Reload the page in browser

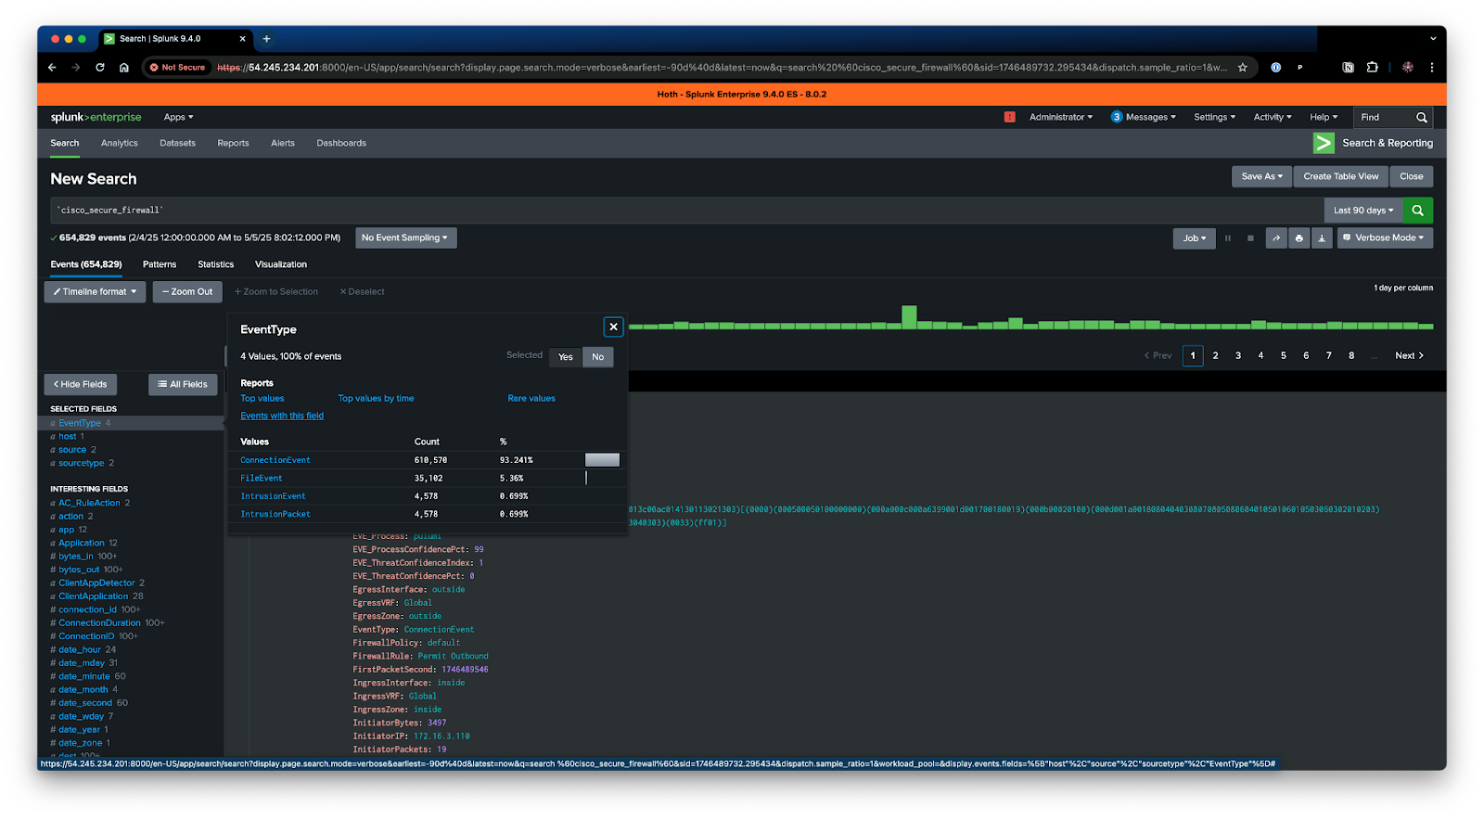(x=100, y=67)
